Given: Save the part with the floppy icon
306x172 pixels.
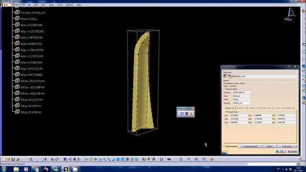Looking at the screenshot, I should [13, 159].
